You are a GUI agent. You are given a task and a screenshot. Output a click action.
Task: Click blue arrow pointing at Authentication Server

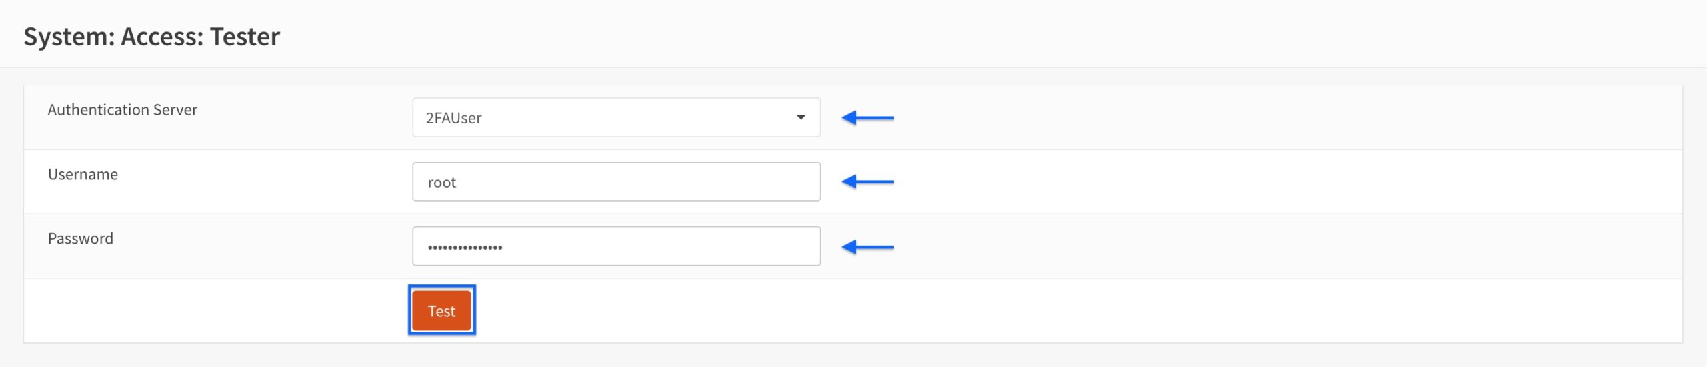(x=867, y=118)
